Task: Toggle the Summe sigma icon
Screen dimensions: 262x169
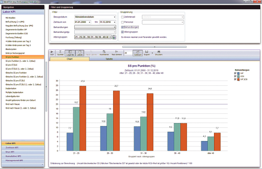Action: point(60,53)
